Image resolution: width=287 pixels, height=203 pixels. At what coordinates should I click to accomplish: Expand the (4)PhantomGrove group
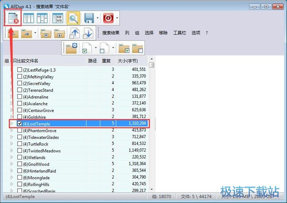(12, 130)
